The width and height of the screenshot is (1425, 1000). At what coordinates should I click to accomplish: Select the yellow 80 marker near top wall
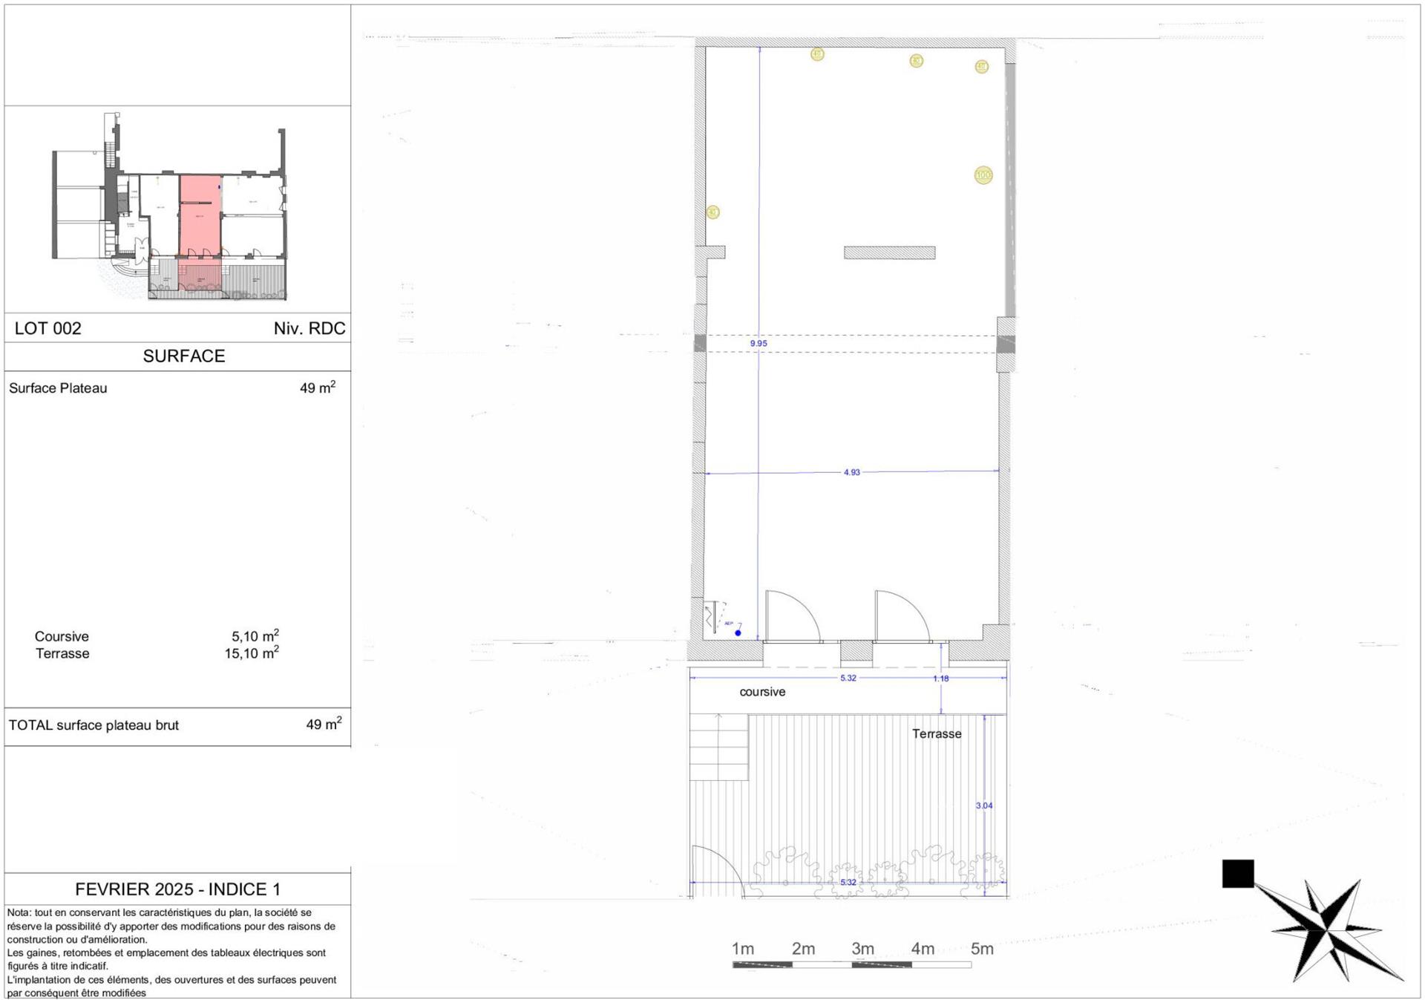point(915,60)
